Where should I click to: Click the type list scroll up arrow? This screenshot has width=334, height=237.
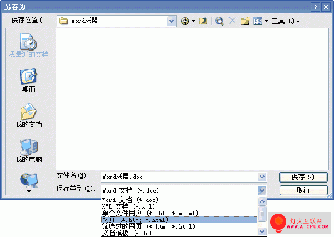click(x=262, y=201)
